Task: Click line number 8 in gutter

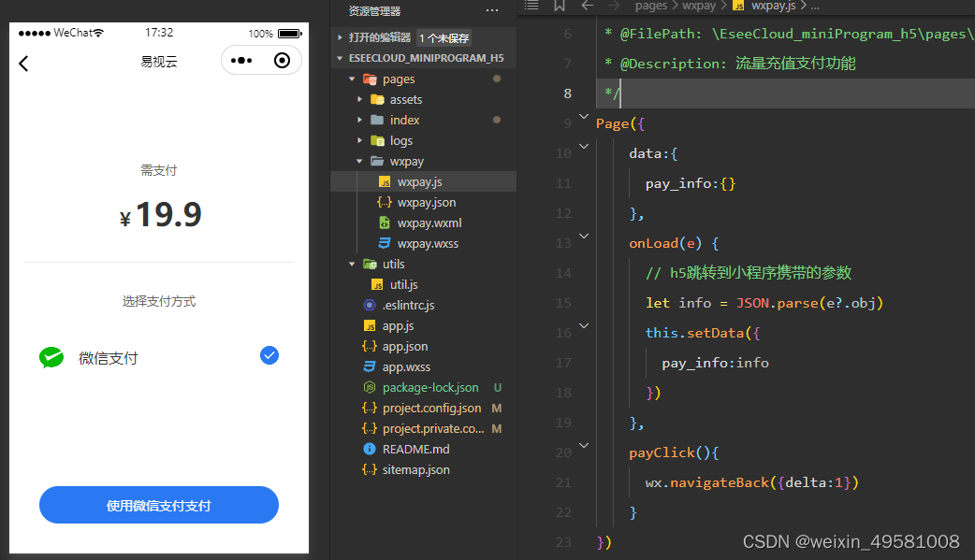Action: (x=567, y=93)
